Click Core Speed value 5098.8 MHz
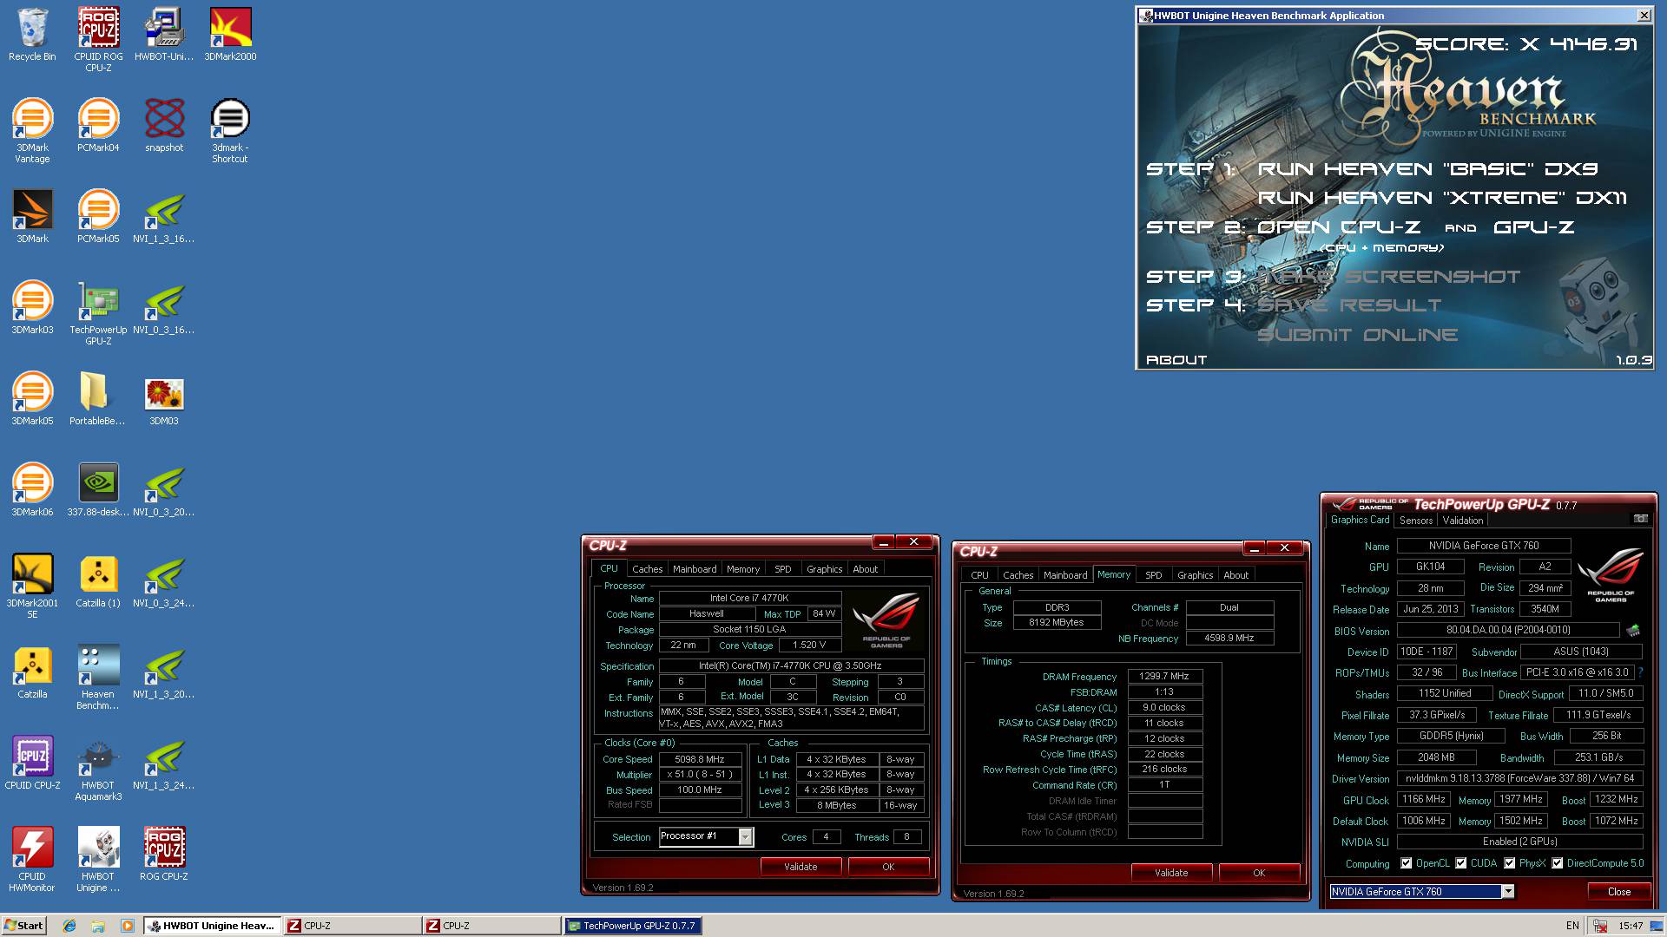 click(700, 759)
